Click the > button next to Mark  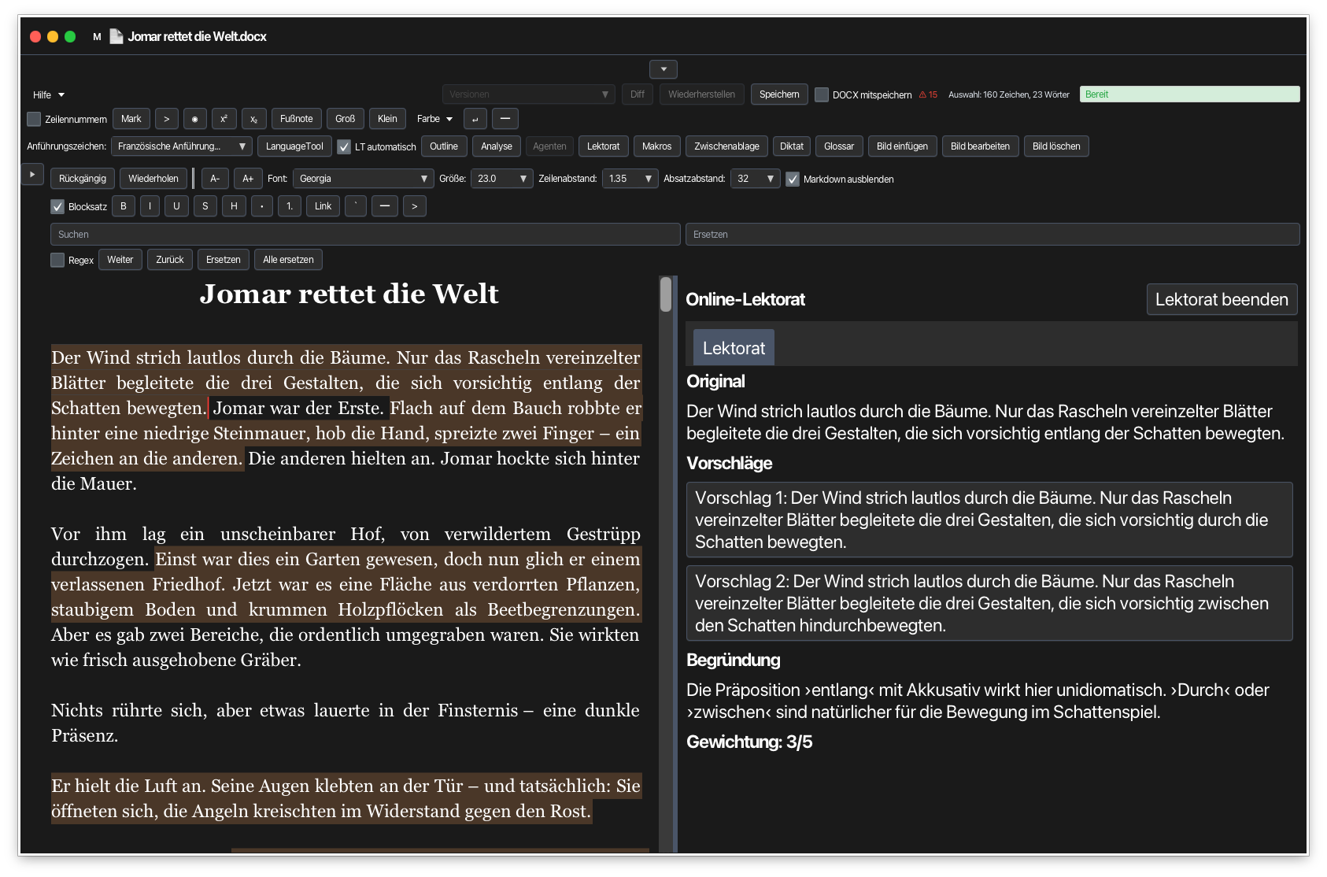167,119
